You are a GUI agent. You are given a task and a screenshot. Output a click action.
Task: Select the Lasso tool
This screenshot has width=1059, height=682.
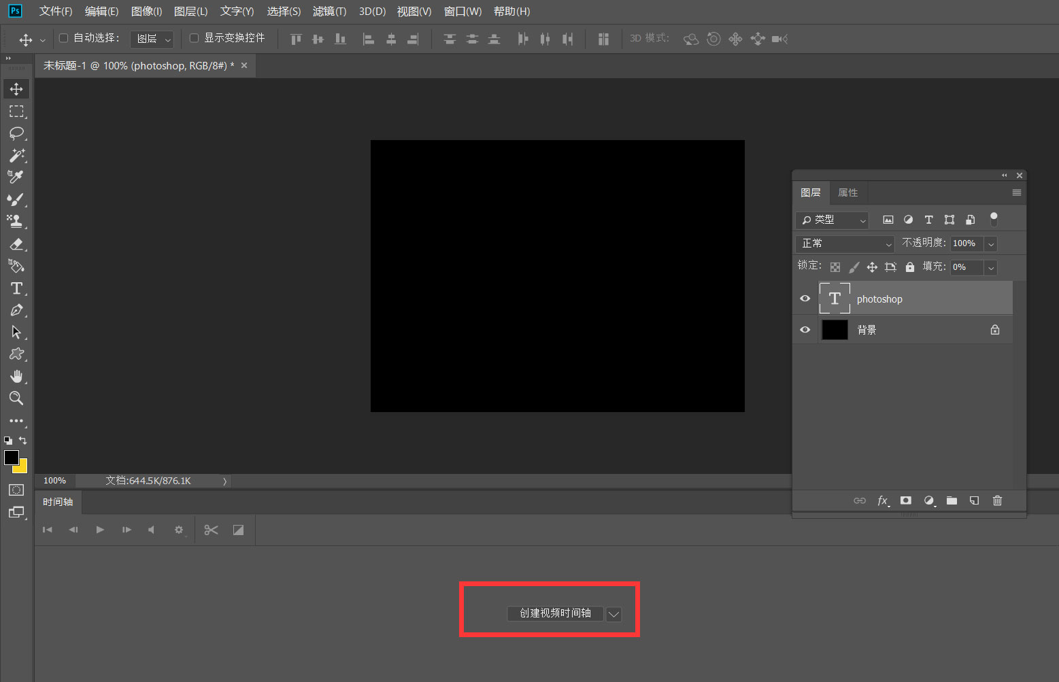point(16,133)
